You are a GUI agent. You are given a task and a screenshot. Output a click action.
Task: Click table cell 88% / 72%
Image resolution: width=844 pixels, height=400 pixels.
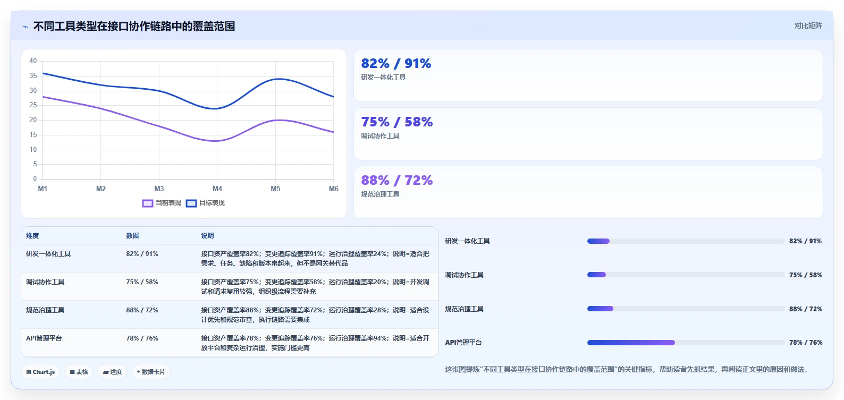[142, 310]
